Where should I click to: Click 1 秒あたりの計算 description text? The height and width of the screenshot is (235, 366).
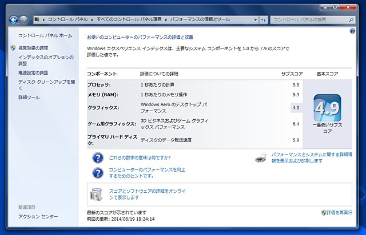158,85
